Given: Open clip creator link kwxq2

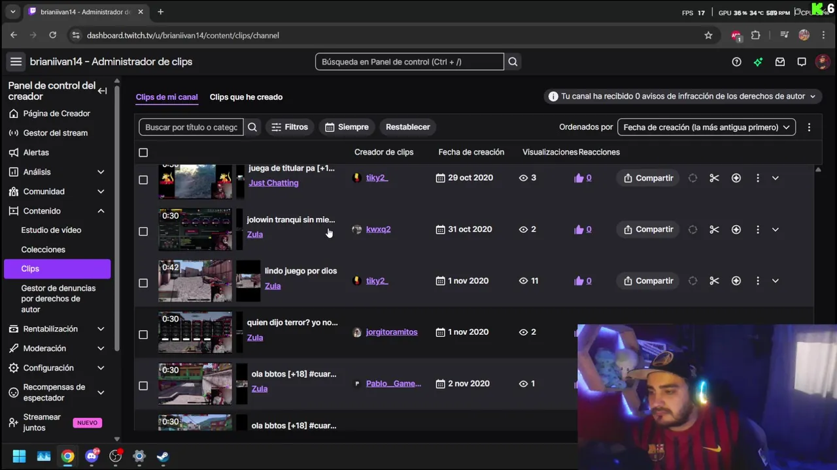Looking at the screenshot, I should pyautogui.click(x=378, y=229).
